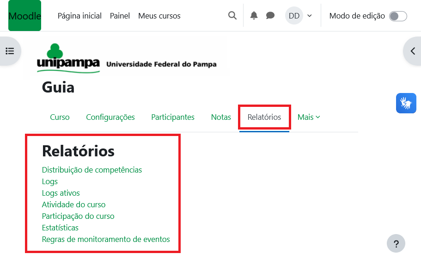Expand the DD user menu
This screenshot has width=421, height=260.
click(299, 16)
